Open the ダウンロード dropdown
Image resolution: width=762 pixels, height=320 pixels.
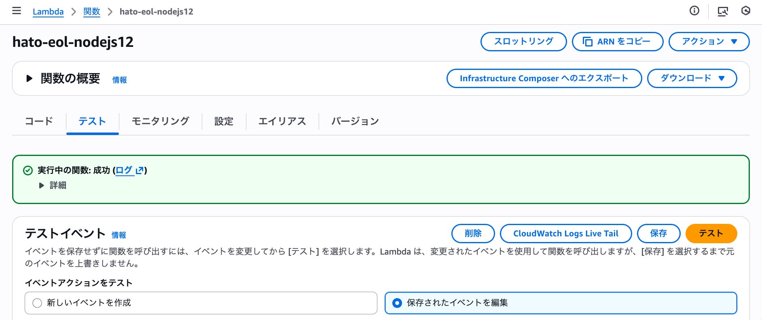tap(692, 78)
